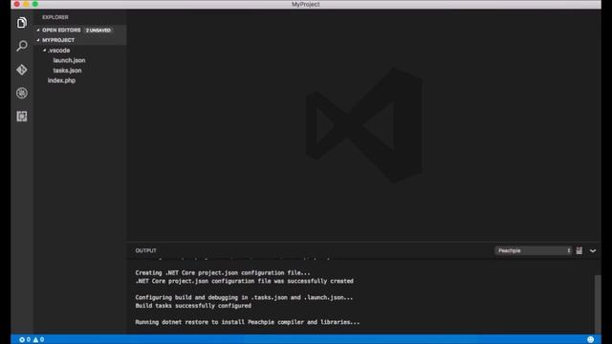
Task: Select the OUTPUT panel tab
Action: pos(146,250)
